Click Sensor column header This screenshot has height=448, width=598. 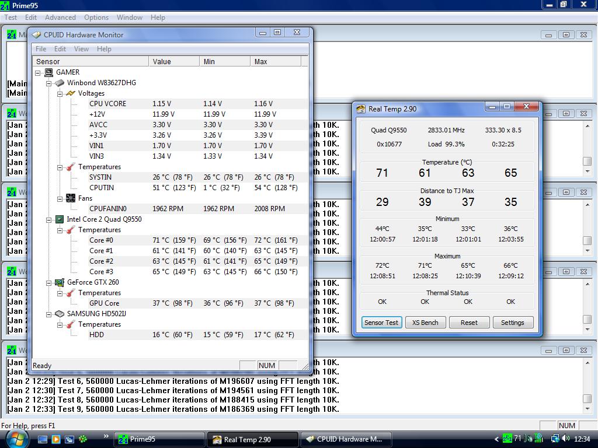[91, 61]
